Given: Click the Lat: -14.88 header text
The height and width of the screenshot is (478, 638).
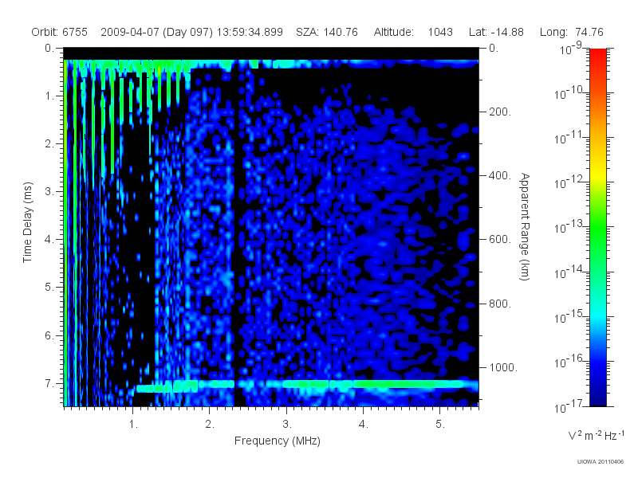Looking at the screenshot, I should [496, 32].
